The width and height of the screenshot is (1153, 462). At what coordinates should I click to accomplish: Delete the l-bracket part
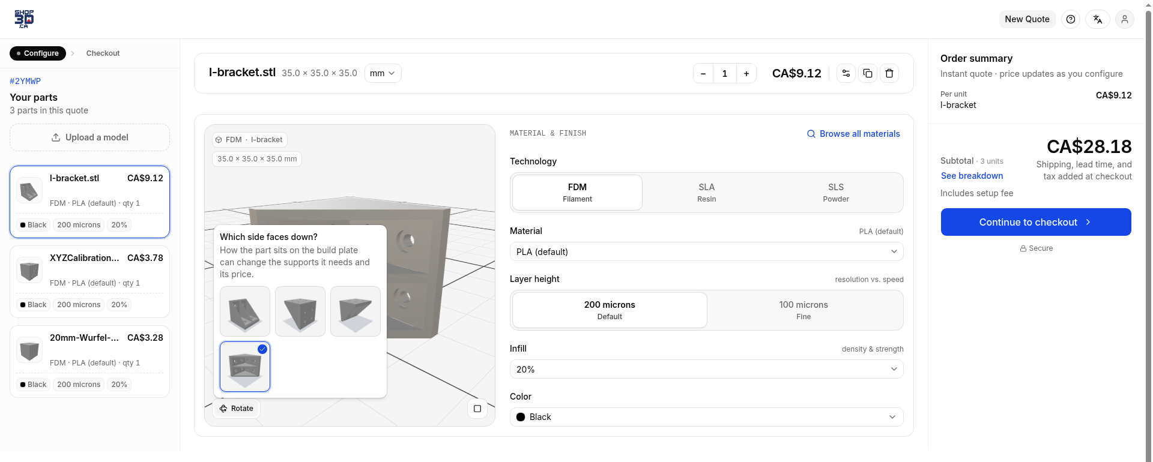889,73
